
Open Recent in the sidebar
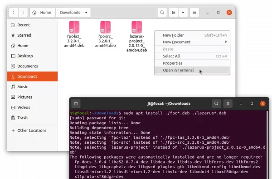(33, 25)
